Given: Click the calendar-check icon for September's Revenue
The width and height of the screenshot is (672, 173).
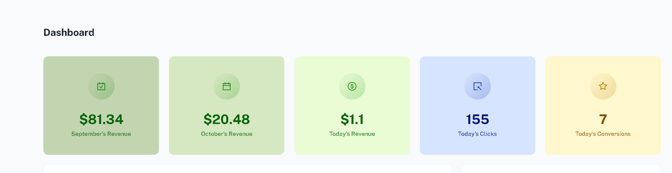Looking at the screenshot, I should click(101, 86).
